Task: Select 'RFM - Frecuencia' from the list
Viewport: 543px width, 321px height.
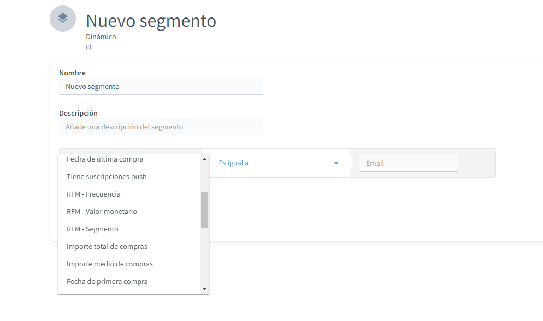Action: click(x=93, y=194)
